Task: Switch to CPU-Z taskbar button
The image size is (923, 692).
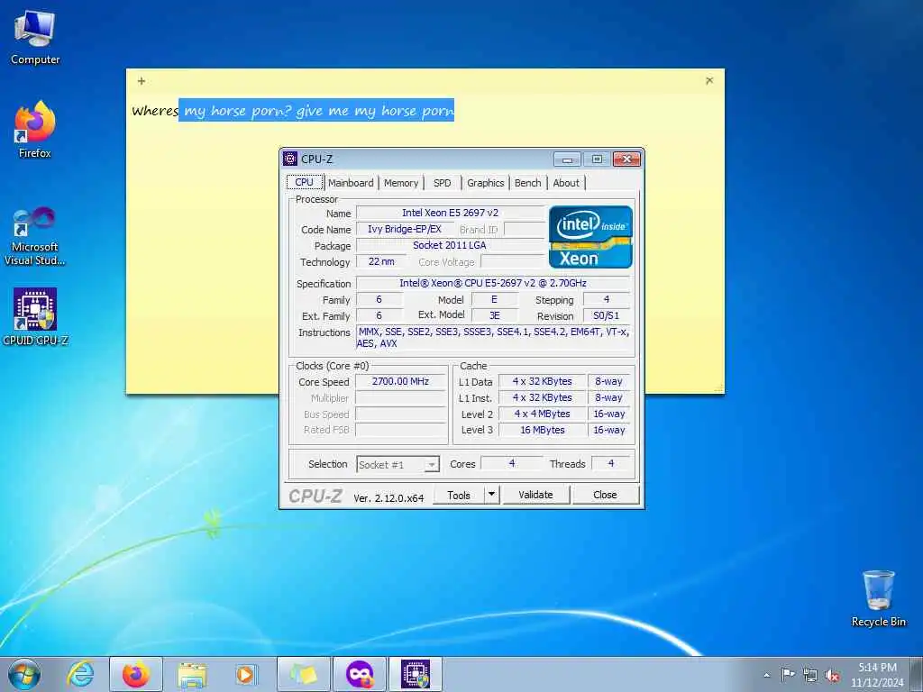Action: tap(416, 674)
